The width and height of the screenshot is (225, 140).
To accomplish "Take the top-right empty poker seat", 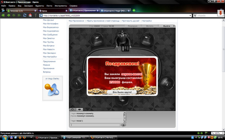I will pos(147,39).
